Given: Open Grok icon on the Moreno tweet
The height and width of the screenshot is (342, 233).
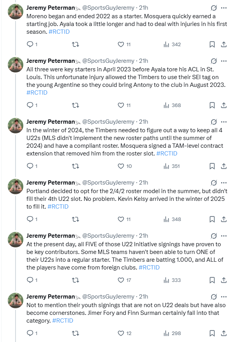Looking at the screenshot, I should [213, 8].
